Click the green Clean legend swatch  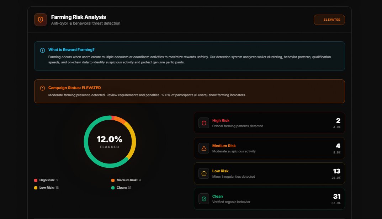coord(113,188)
